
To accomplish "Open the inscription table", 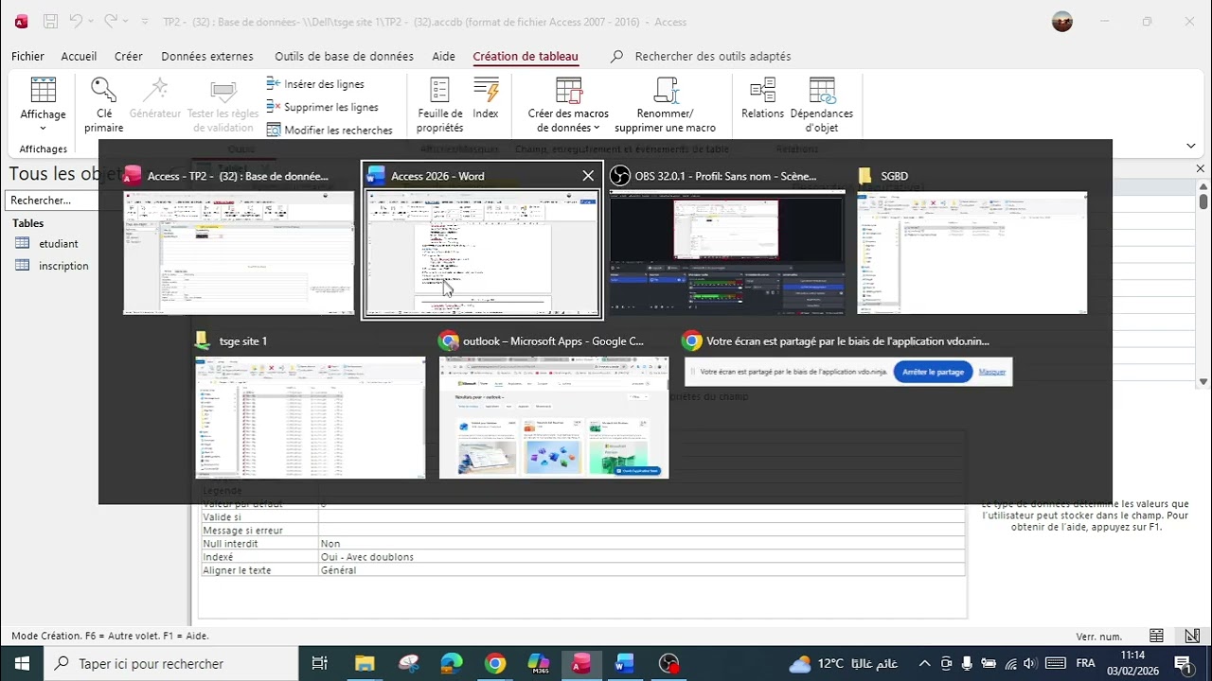I will pyautogui.click(x=63, y=266).
